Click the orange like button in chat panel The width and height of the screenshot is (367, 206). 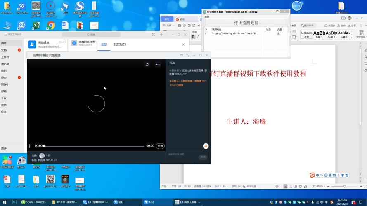206,146
